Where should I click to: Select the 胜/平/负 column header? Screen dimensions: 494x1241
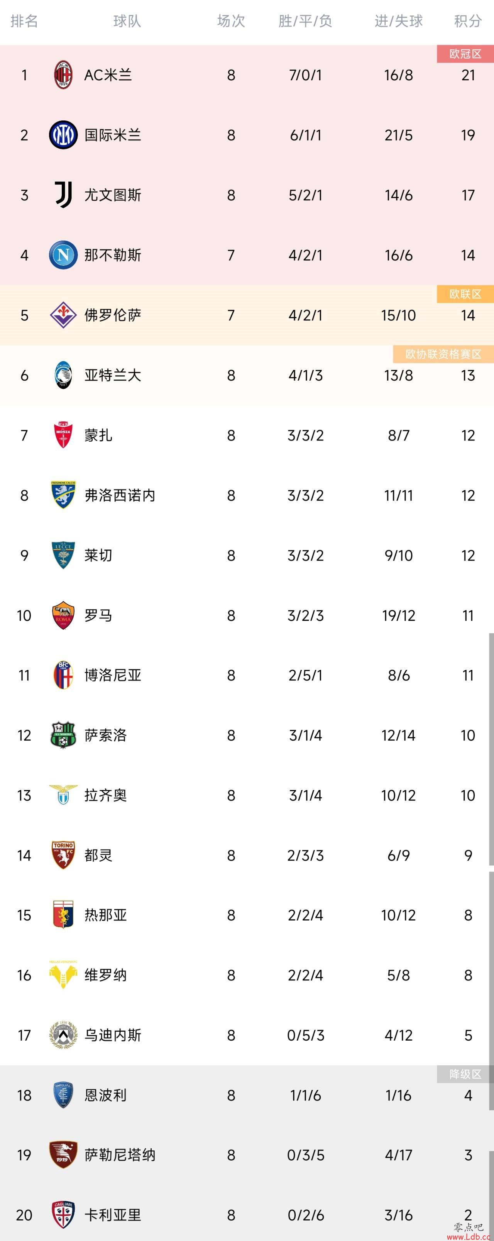pos(305,21)
